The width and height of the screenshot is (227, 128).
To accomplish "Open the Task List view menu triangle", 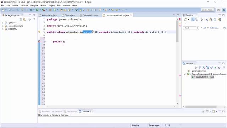I will tap(186, 23).
